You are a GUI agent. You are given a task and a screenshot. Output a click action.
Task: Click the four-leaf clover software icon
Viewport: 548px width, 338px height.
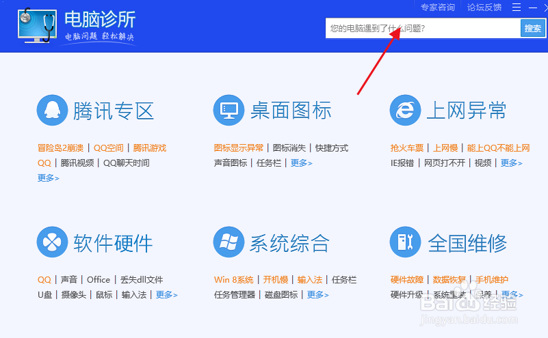[x=52, y=242]
